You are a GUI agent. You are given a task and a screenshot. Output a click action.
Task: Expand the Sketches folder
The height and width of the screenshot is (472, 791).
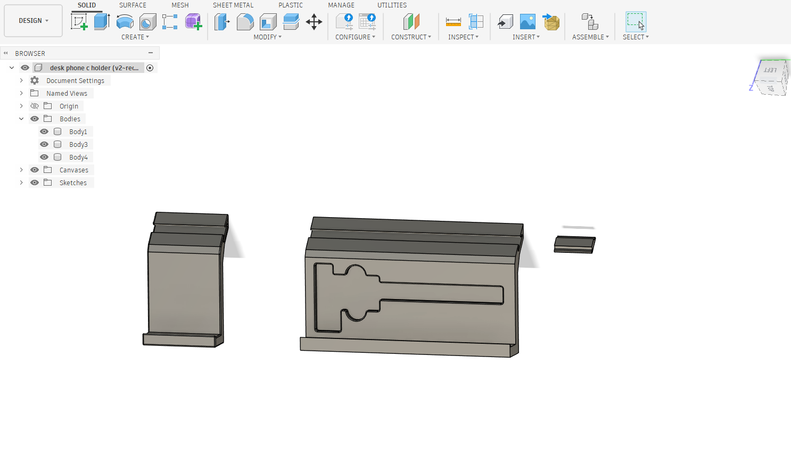[21, 183]
